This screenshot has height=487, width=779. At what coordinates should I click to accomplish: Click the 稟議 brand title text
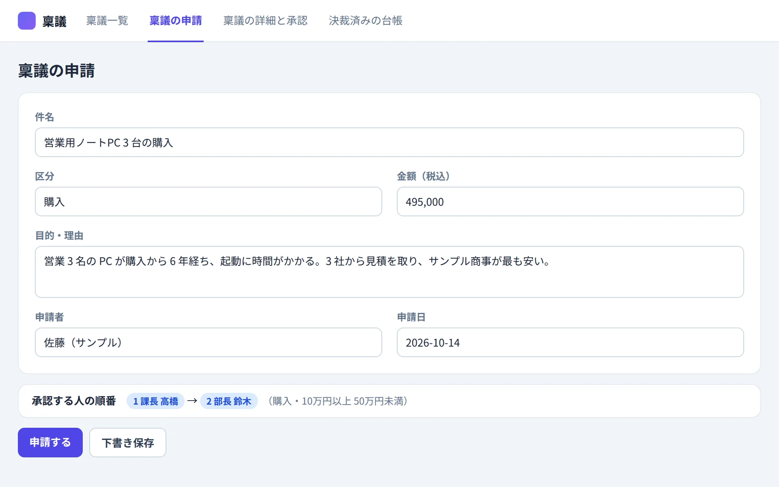pyautogui.click(x=54, y=21)
